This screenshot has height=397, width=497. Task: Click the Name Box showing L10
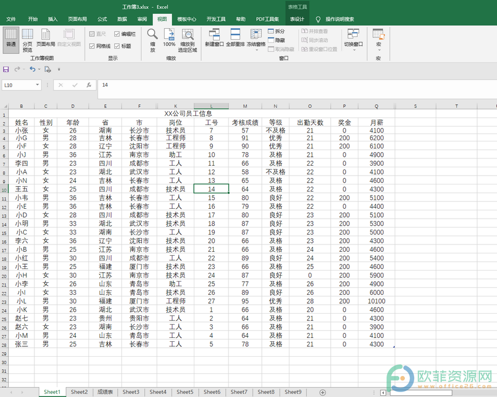point(18,85)
